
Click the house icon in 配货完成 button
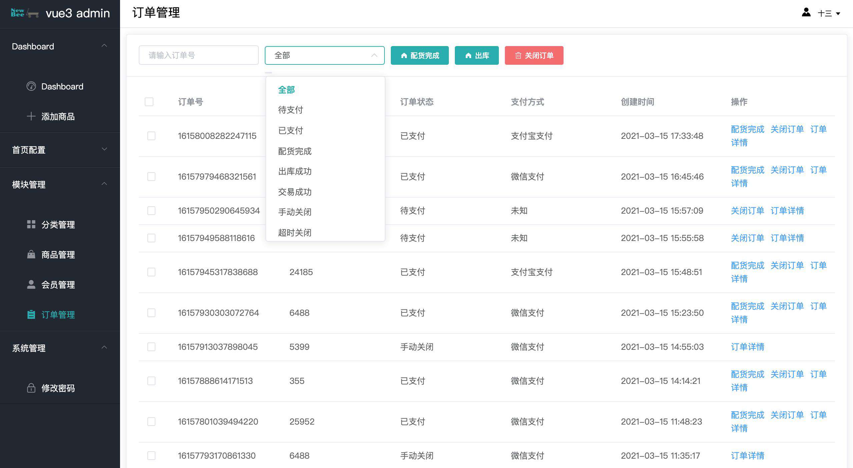click(404, 55)
